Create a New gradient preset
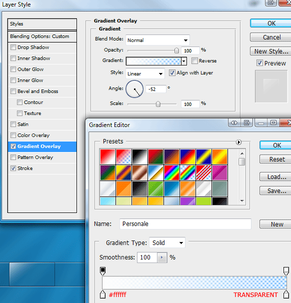 tap(275, 224)
